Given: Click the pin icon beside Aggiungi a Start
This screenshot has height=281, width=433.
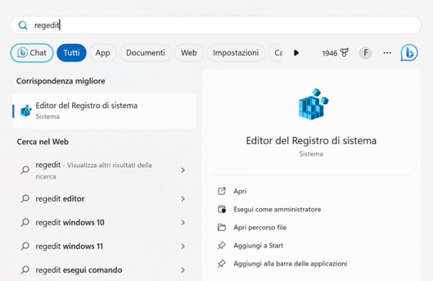Looking at the screenshot, I should point(222,246).
